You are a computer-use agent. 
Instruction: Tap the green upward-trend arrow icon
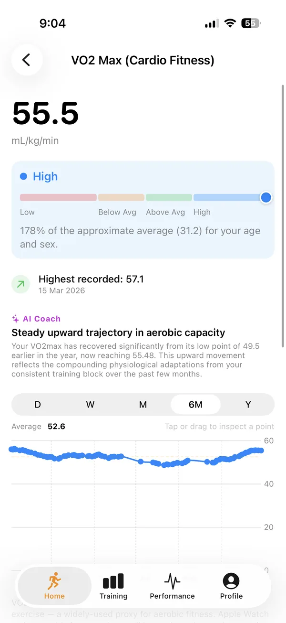point(20,285)
